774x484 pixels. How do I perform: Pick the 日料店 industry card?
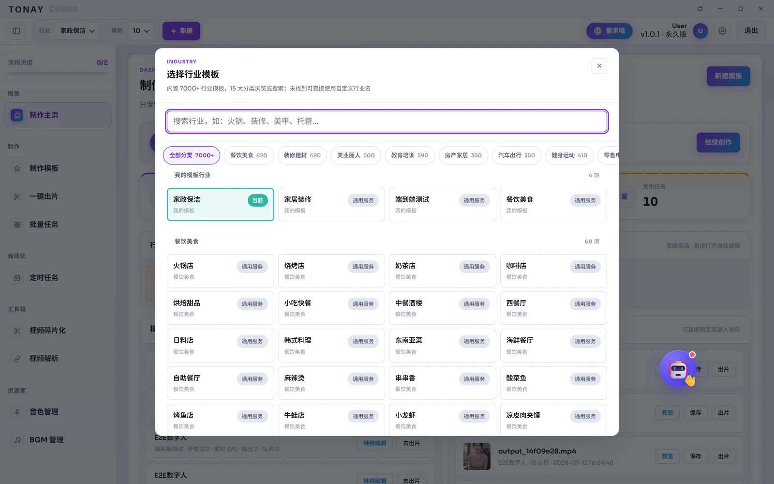pyautogui.click(x=221, y=346)
